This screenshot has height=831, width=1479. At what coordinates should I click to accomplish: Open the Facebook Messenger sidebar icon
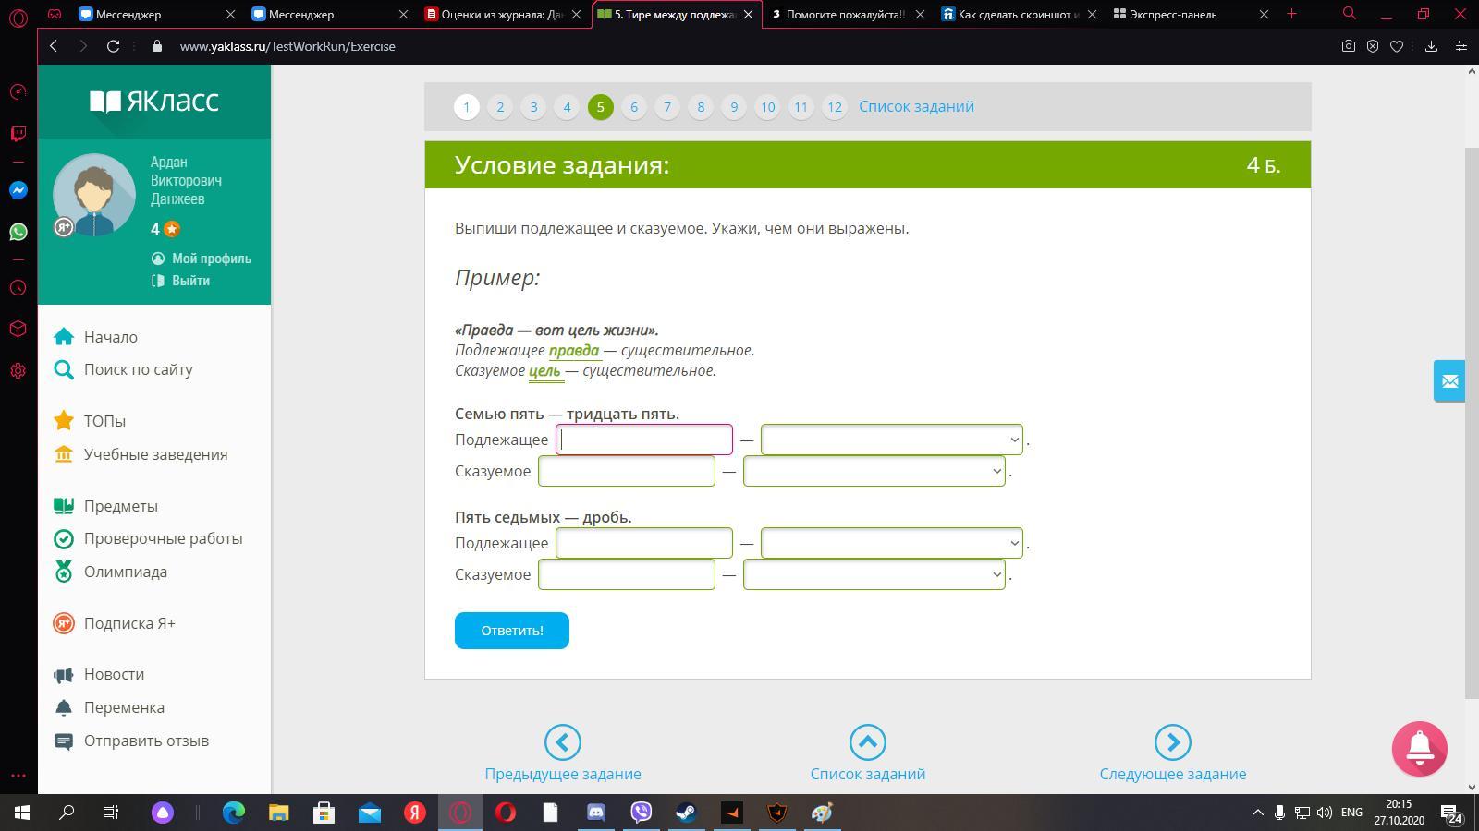point(18,190)
